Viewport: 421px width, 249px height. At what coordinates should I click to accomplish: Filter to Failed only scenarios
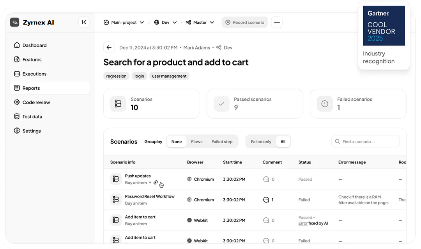coord(261,142)
